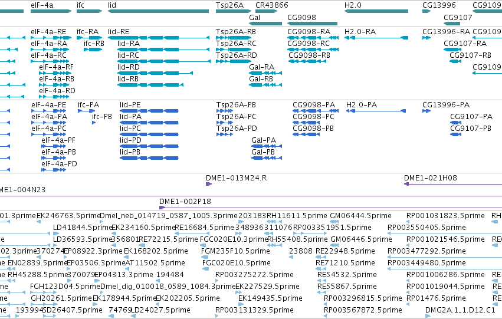This screenshot has width=502, height=319.
Task: Click protein eIF-4a-PF
Action: 54,146
